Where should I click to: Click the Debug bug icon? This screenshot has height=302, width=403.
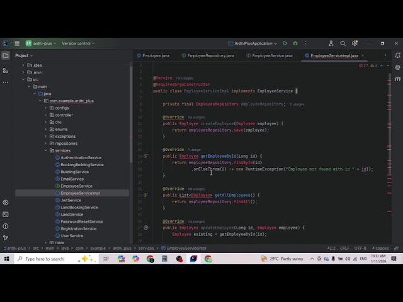point(295,43)
